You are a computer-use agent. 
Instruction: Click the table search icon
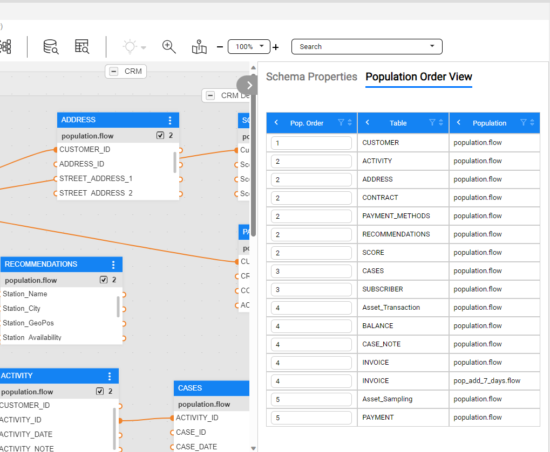pyautogui.click(x=82, y=47)
